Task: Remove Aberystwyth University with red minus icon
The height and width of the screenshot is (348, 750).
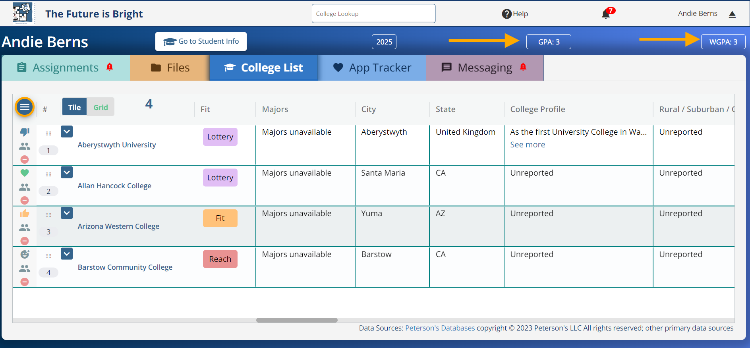Action: tap(25, 159)
